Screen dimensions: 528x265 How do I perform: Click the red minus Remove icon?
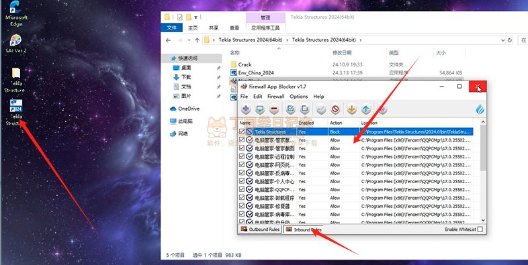[x=274, y=109]
